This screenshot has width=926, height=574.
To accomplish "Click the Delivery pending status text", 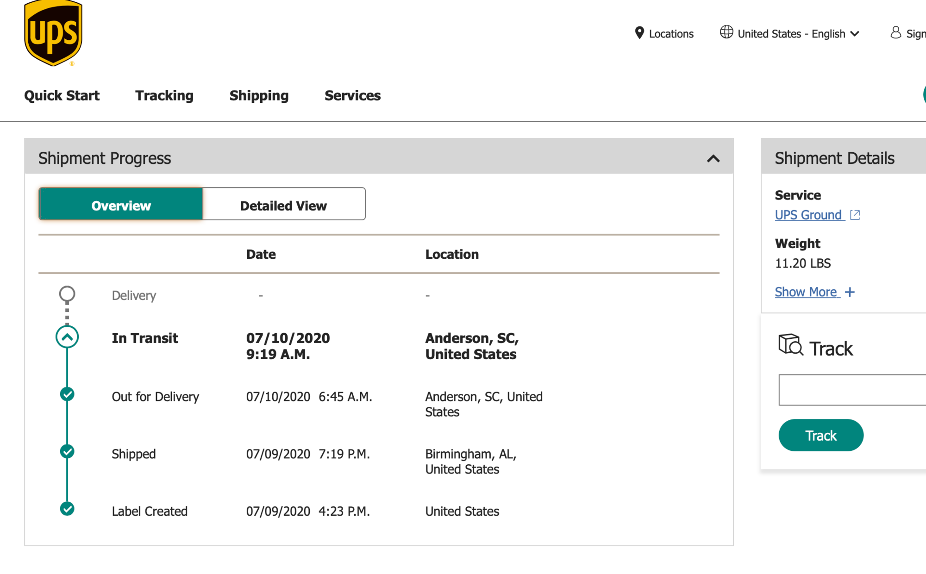I will (x=134, y=295).
